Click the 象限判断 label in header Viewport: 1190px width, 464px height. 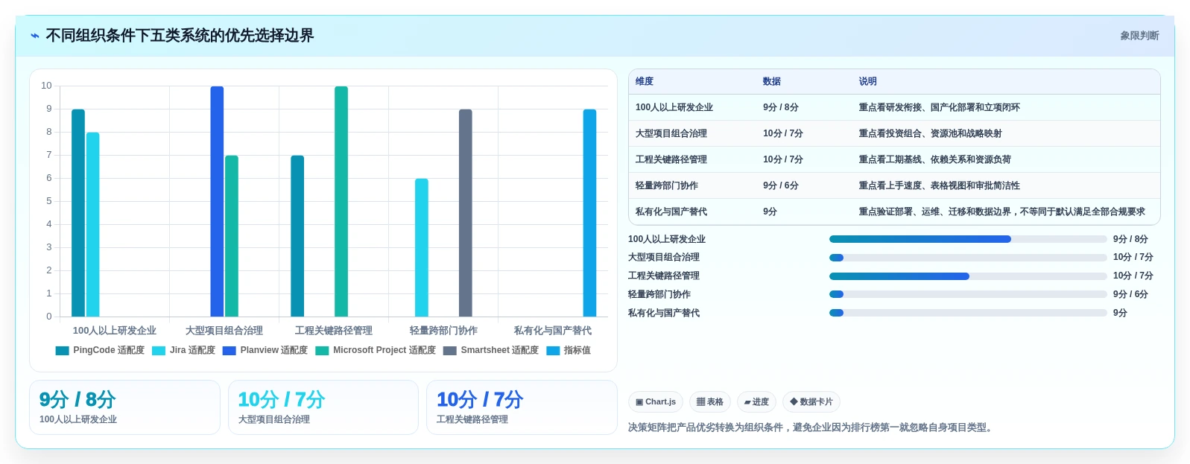(x=1139, y=36)
